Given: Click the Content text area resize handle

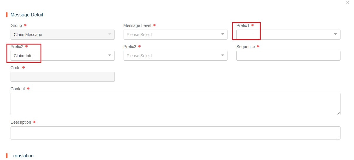Looking at the screenshot, I should click(339, 113).
